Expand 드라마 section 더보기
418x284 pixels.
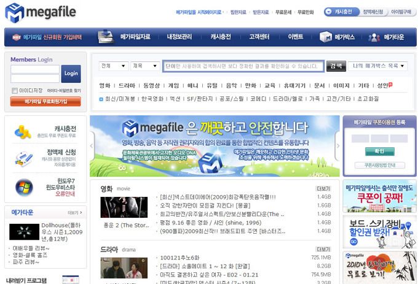click(x=323, y=250)
